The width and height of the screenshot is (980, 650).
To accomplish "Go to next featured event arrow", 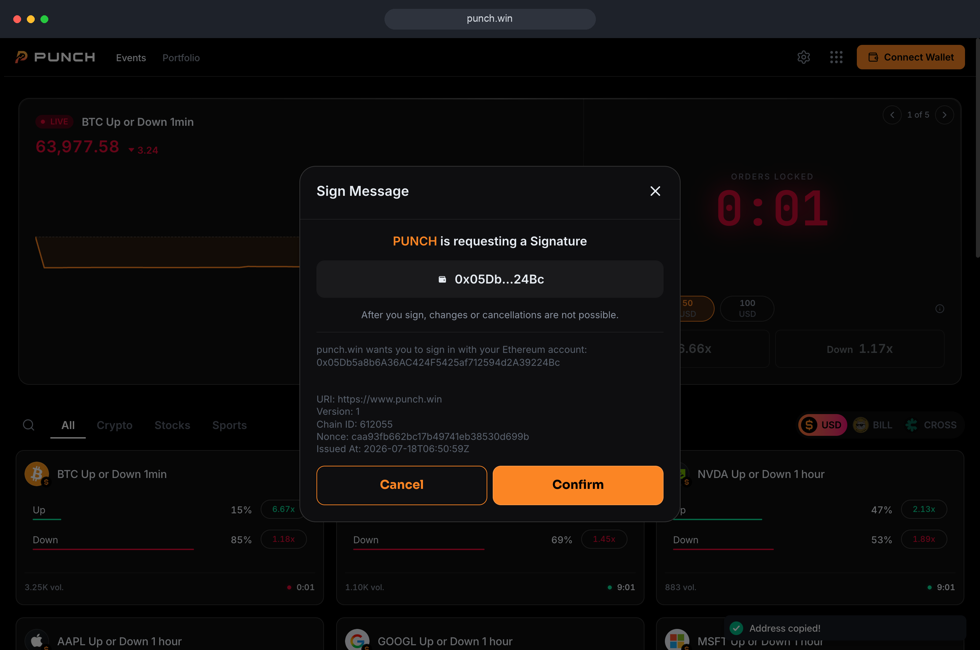I will point(944,115).
